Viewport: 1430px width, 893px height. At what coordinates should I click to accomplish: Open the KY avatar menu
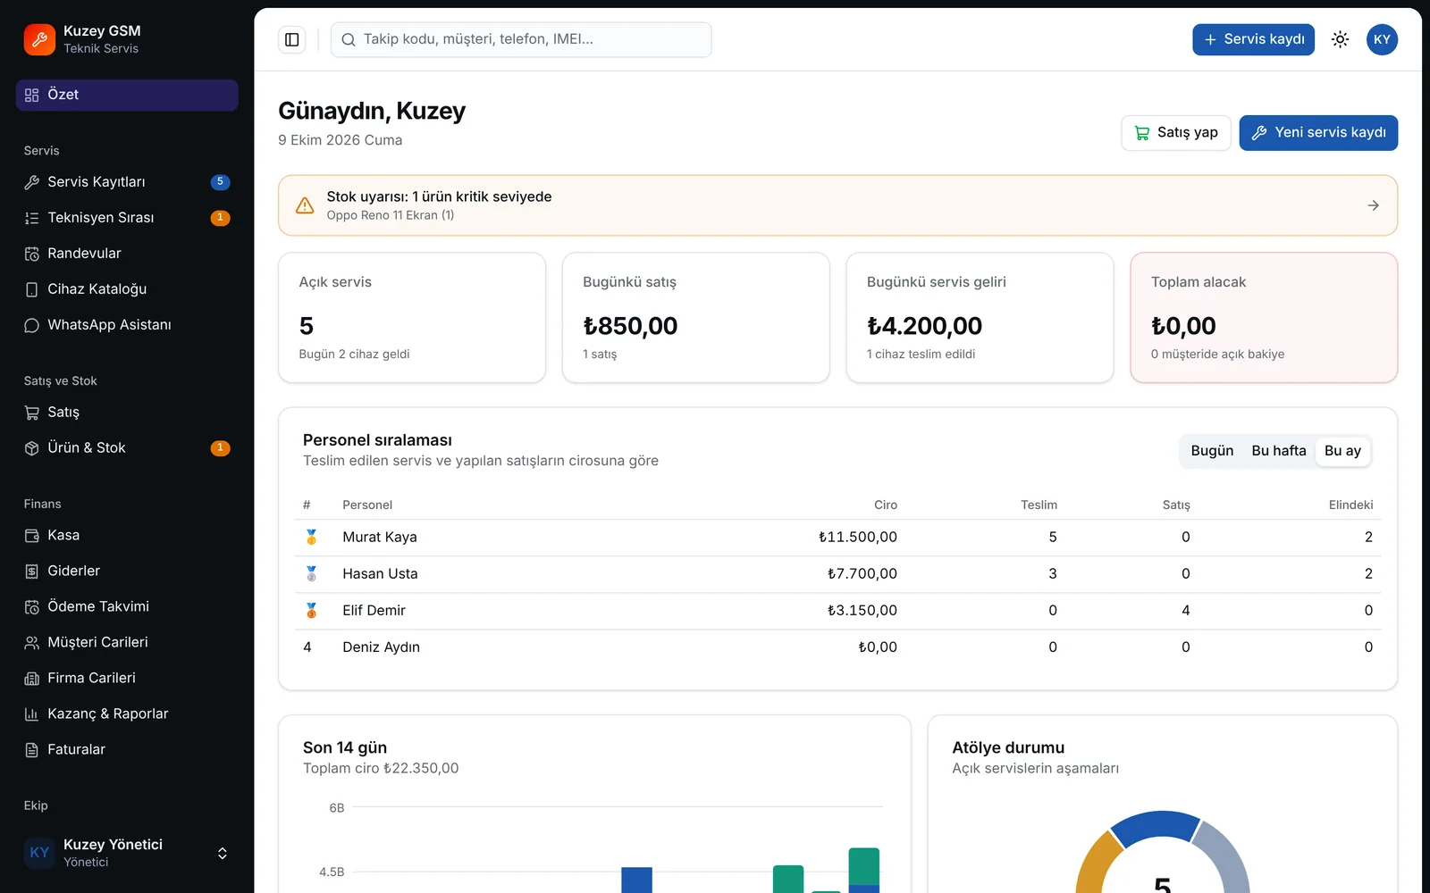tap(1382, 39)
